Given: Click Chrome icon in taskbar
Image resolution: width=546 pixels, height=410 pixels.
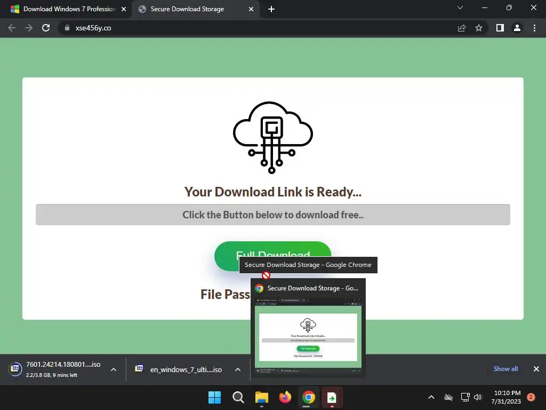Looking at the screenshot, I should pos(309,397).
